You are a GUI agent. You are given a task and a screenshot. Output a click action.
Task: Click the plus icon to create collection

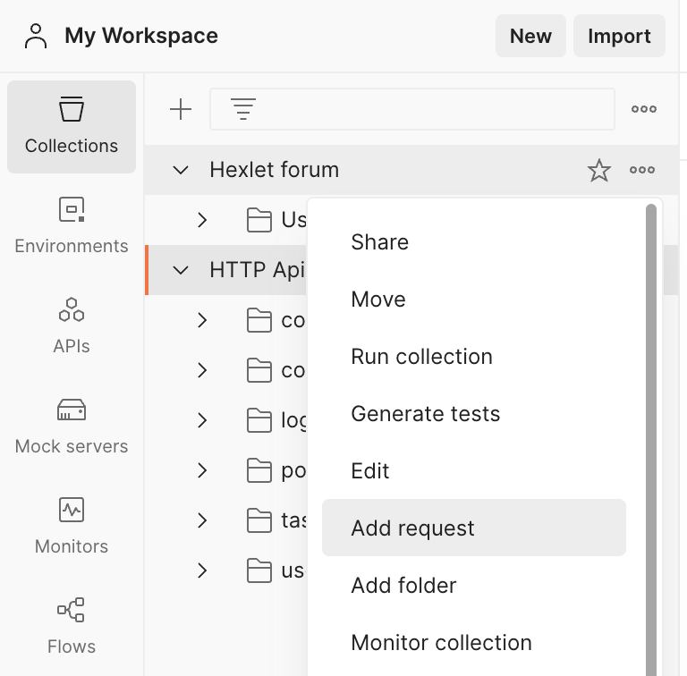[x=181, y=109]
